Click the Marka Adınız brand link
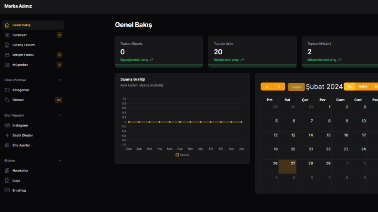 pos(18,6)
